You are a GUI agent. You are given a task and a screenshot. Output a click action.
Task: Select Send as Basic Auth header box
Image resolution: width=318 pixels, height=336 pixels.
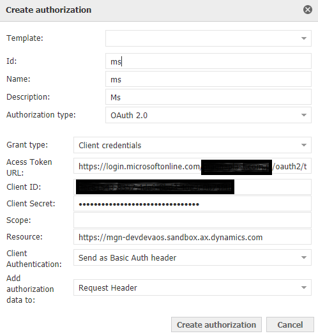[x=192, y=257]
